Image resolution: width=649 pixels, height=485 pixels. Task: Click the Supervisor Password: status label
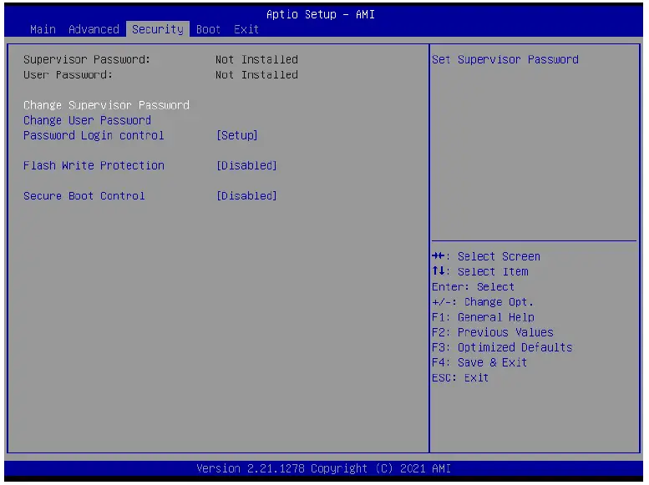coord(87,59)
